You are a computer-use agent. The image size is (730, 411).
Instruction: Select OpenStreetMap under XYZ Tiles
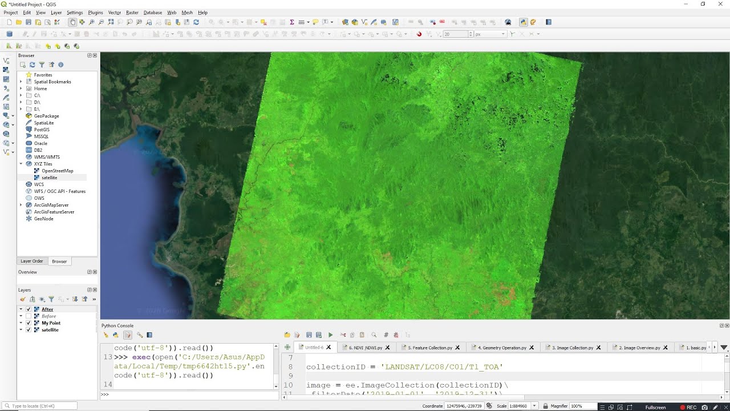coord(57,171)
